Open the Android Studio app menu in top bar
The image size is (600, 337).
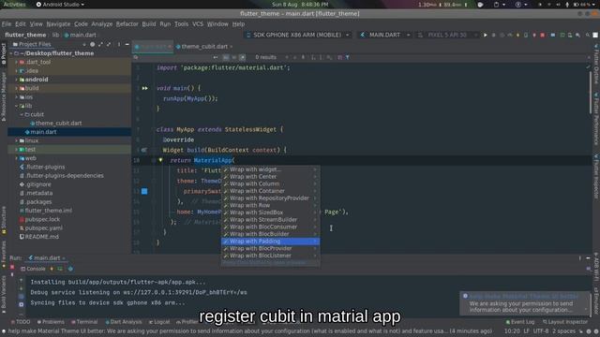[x=60, y=5]
